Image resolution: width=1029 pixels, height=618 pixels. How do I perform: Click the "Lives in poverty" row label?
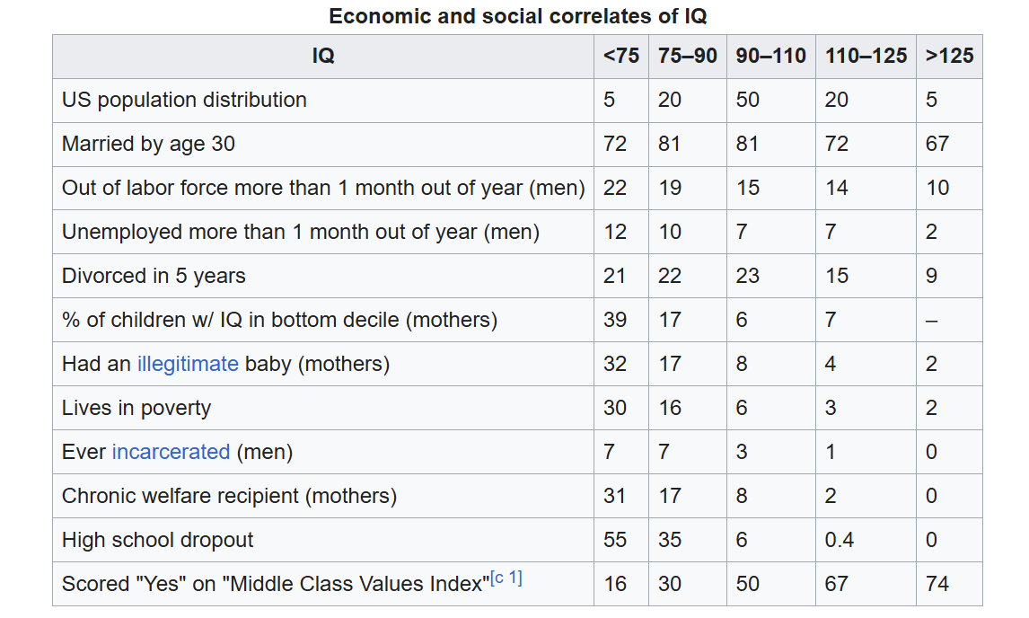(136, 408)
